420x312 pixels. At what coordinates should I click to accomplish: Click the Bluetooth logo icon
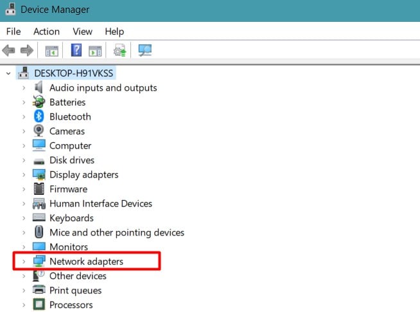(39, 116)
